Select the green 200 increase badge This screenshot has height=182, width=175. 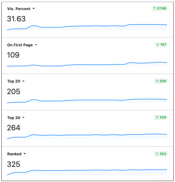(161, 81)
